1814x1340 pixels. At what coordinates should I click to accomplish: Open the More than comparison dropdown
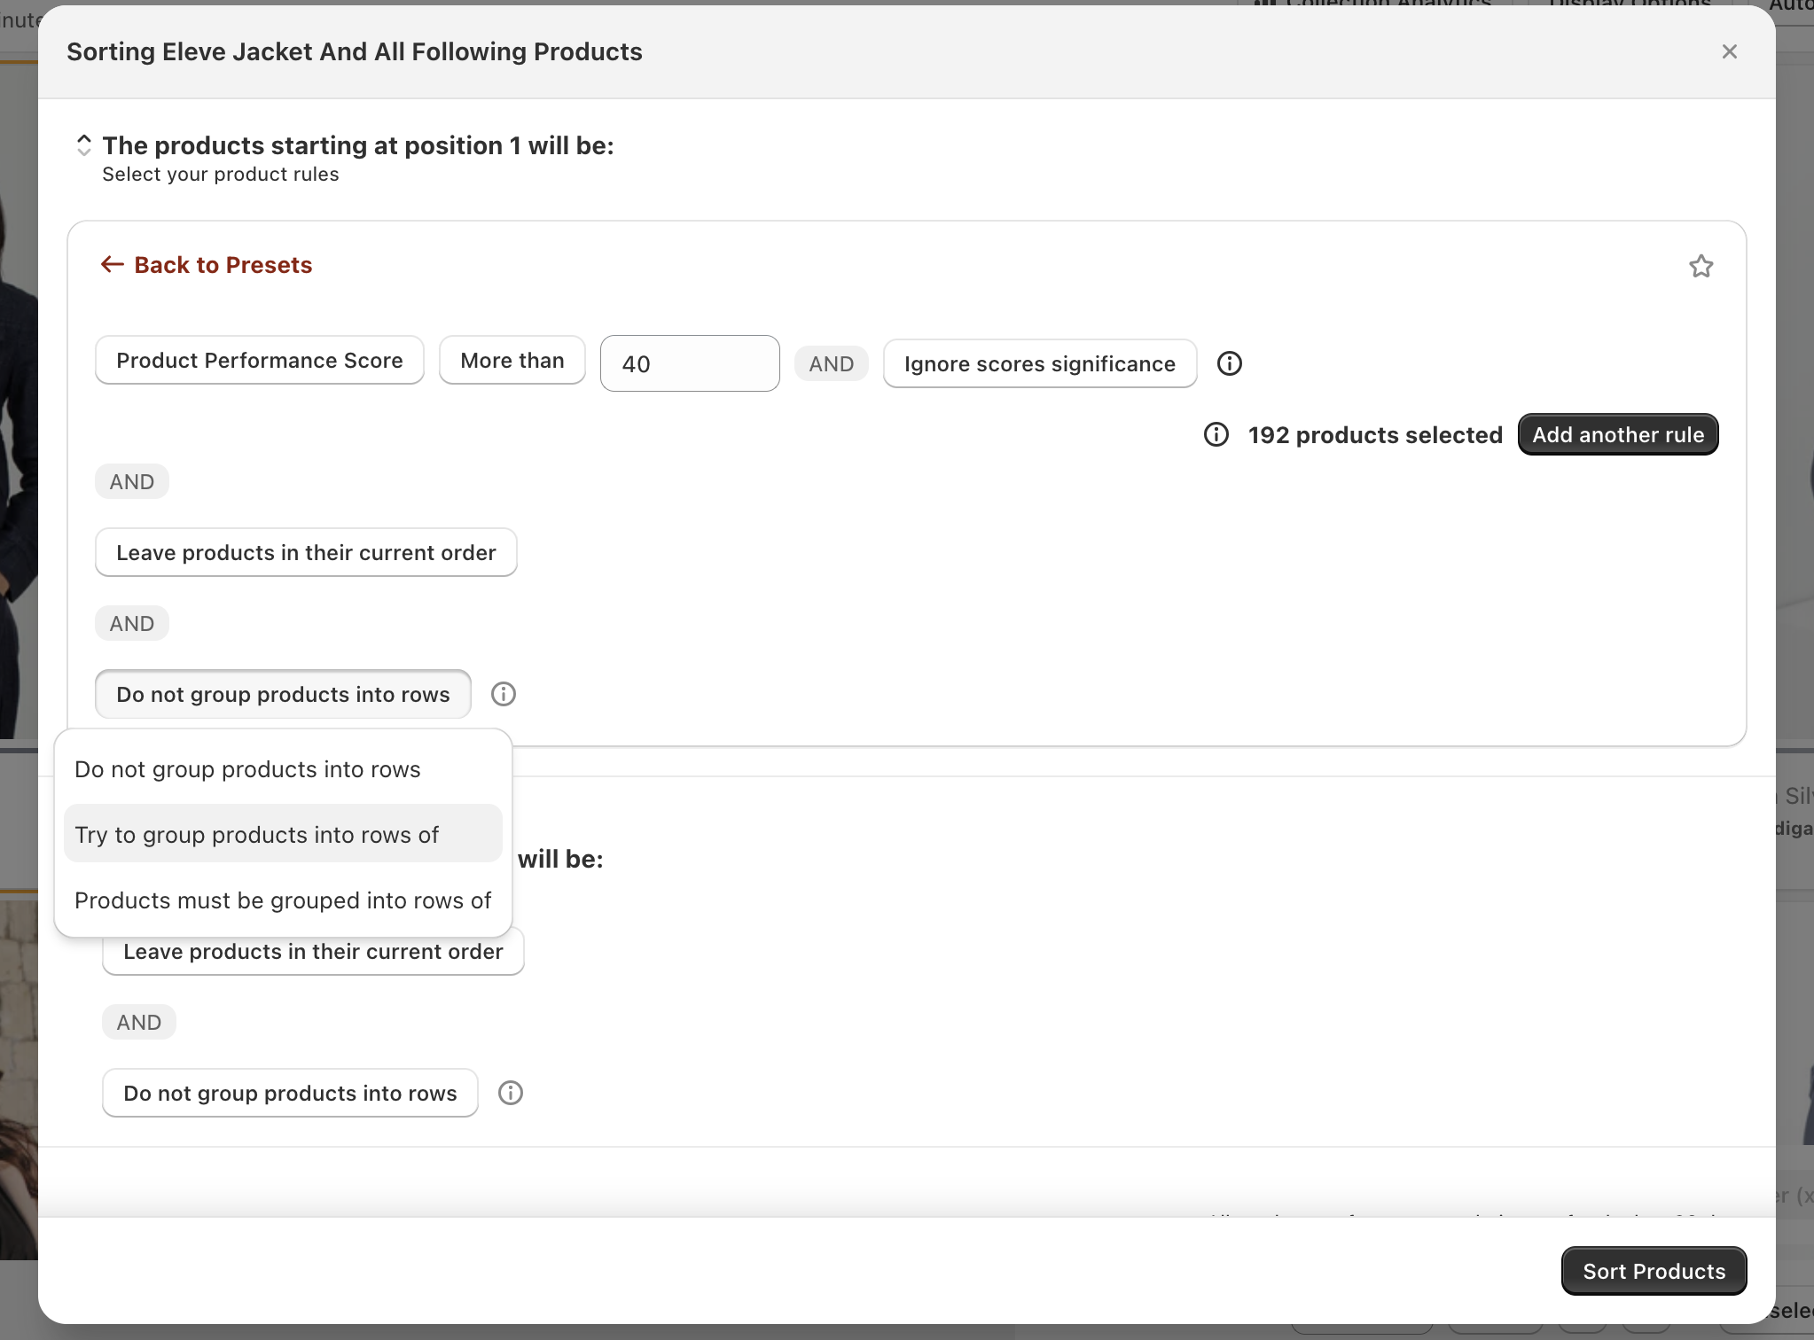tap(512, 360)
